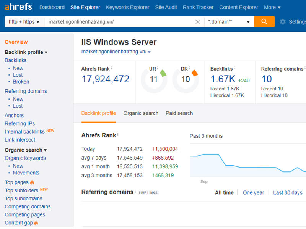
Task: Click the DR 10 gauge
Action: 186,79
